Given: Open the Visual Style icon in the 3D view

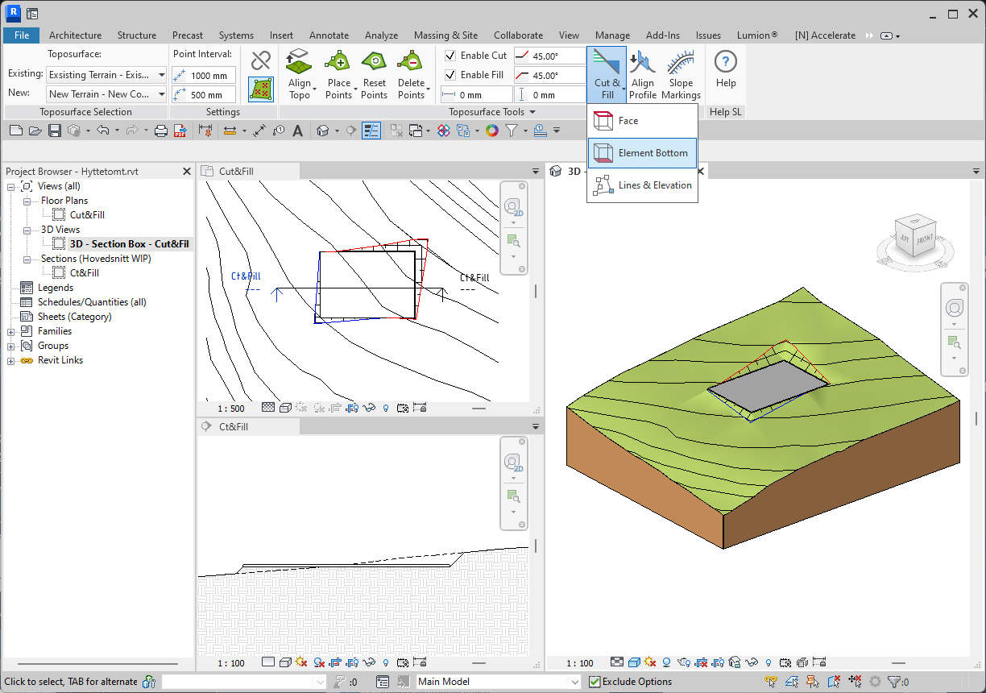Looking at the screenshot, I should (x=633, y=662).
